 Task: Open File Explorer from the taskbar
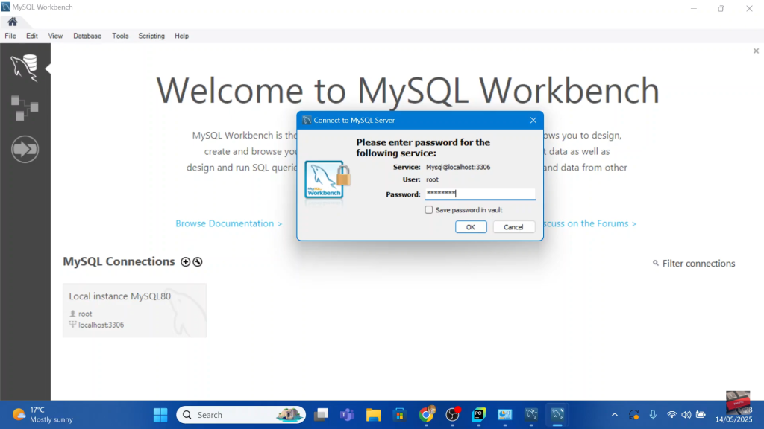coord(374,415)
